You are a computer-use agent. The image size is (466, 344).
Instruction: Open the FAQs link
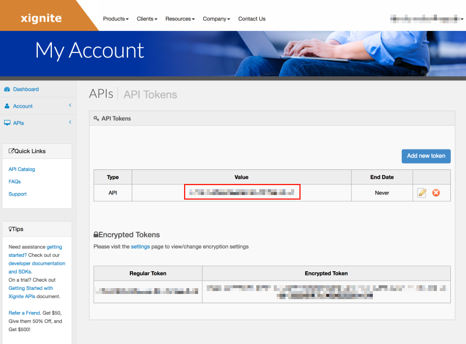click(15, 182)
